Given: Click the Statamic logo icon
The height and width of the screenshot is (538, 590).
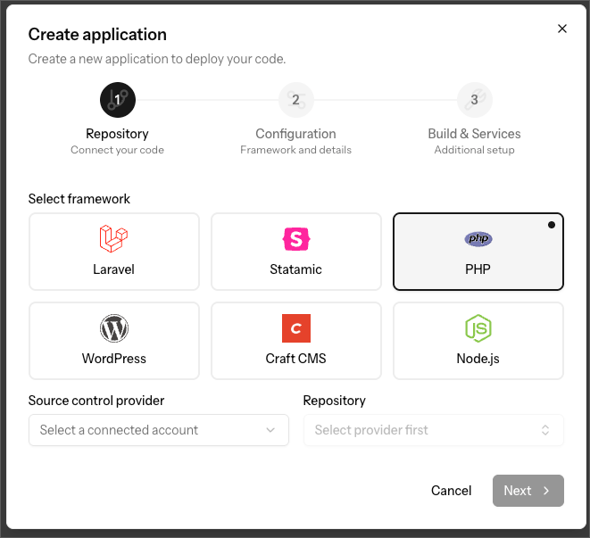Looking at the screenshot, I should 296,239.
